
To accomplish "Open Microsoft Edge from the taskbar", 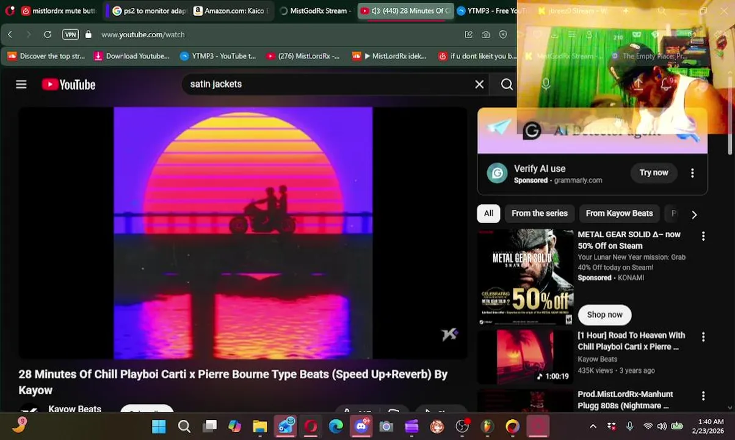I will (336, 426).
